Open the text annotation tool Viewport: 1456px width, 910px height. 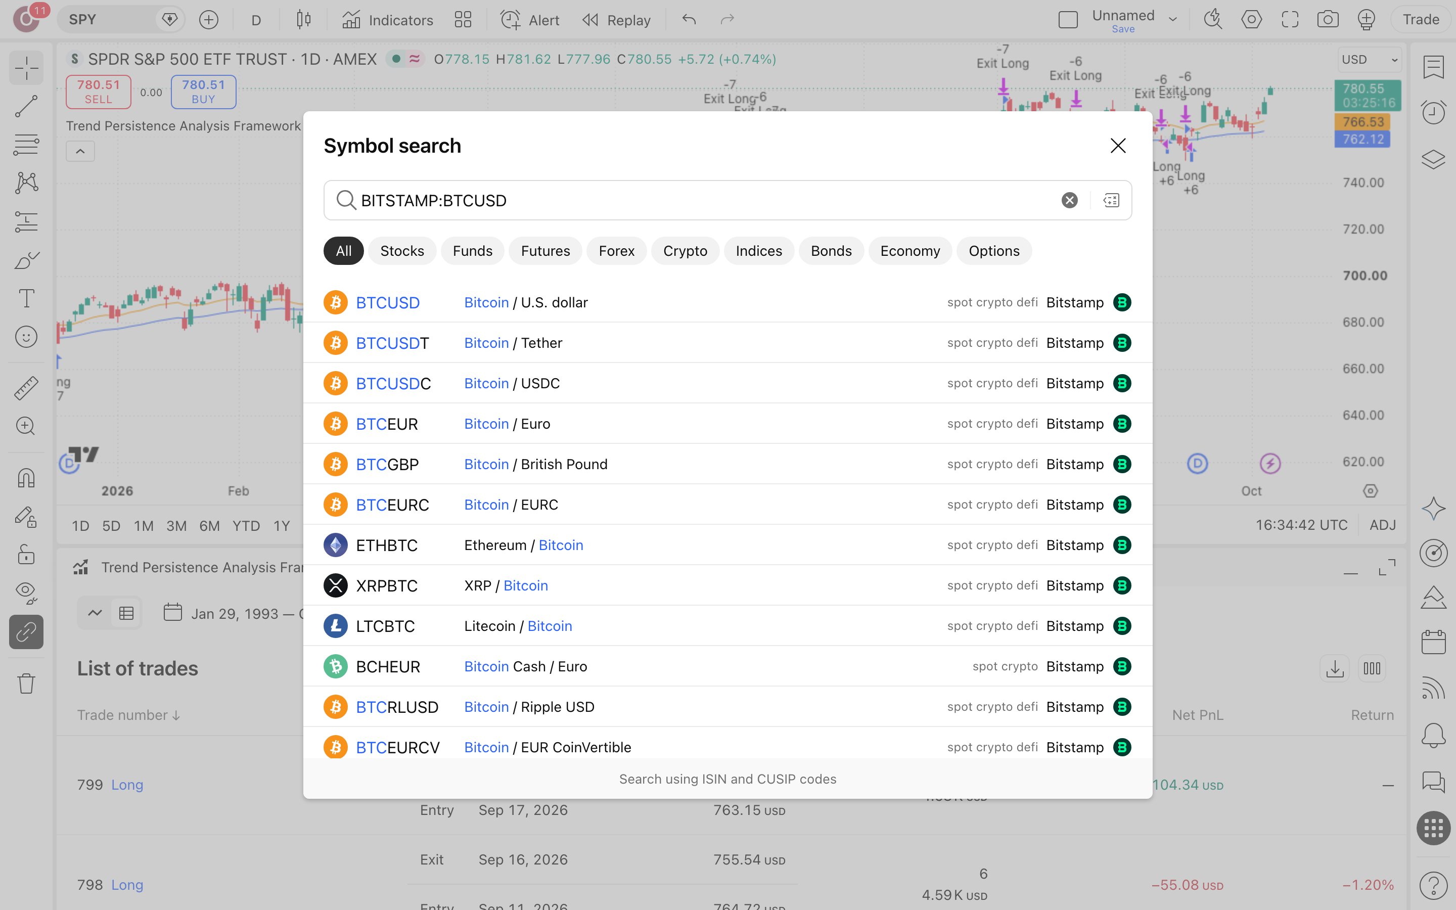(26, 298)
